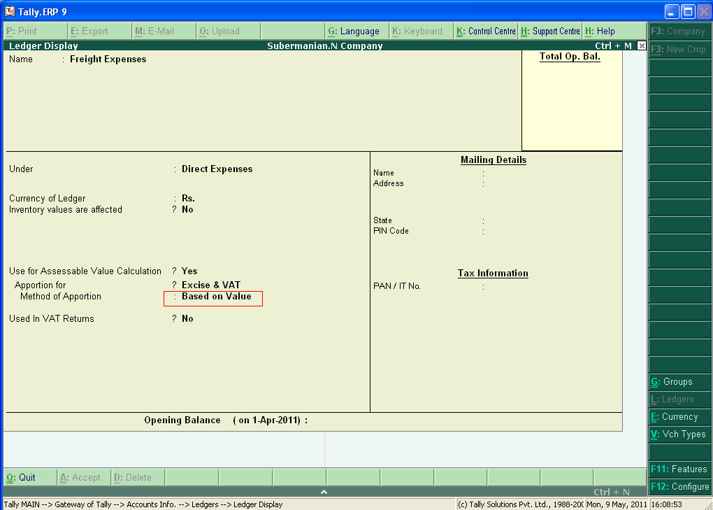Switch company using F3: Company
713x510 pixels.
click(x=679, y=31)
